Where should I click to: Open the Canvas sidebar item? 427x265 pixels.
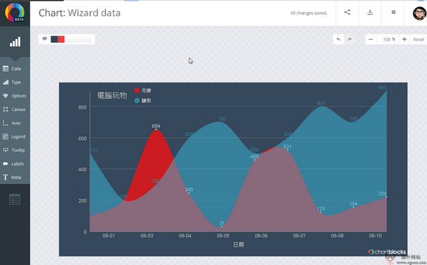click(15, 109)
